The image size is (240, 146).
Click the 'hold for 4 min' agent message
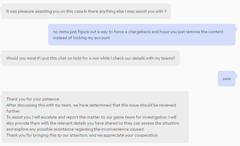tap(91, 58)
